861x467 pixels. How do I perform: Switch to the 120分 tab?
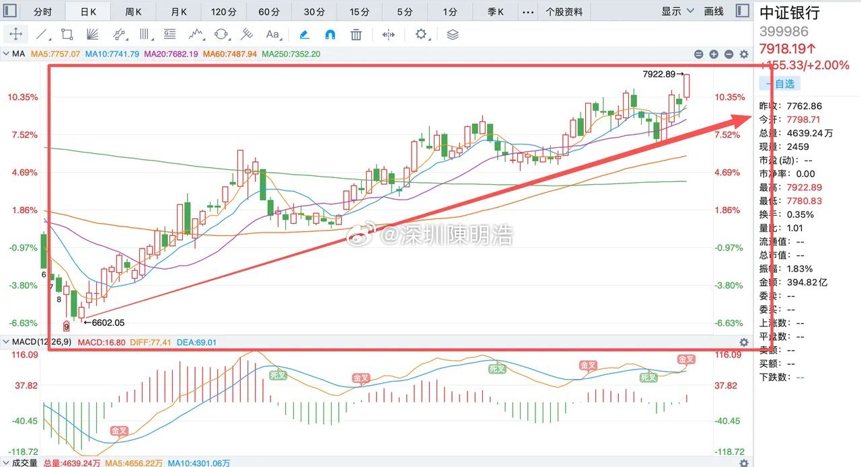223,11
